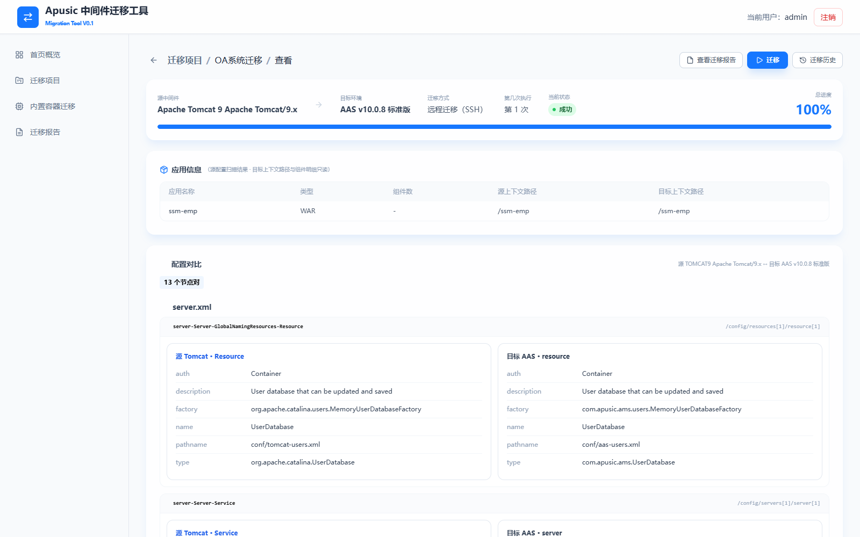Screen dimensions: 860x537
Task: Click the ssm-emp application name cell
Action: pyautogui.click(x=183, y=211)
